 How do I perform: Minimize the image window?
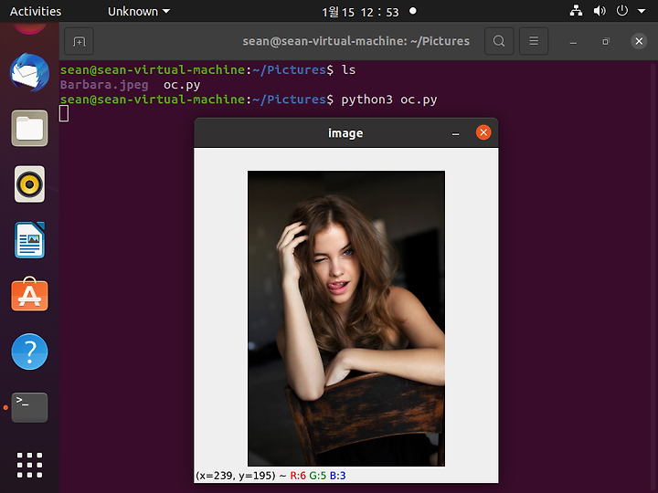pyautogui.click(x=455, y=133)
